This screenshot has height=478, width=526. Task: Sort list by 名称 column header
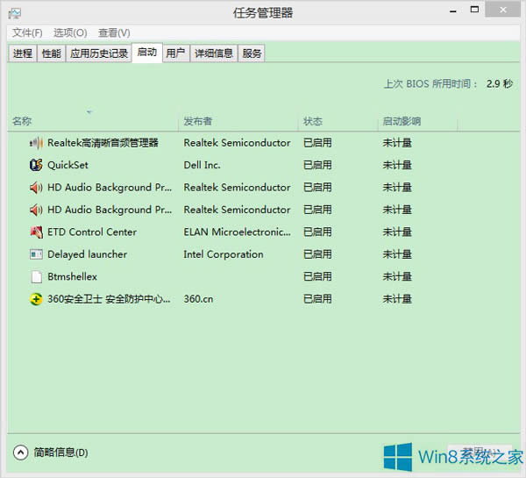click(23, 121)
